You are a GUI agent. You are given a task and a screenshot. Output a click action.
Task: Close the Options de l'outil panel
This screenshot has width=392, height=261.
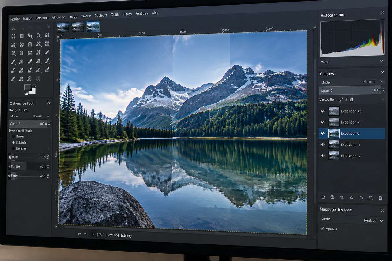48,103
